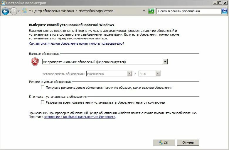Click the Кто может устанавливать обновления label

tap(58, 97)
